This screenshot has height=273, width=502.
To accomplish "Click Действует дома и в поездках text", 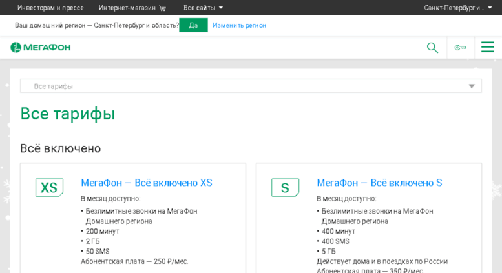I will click(382, 261).
